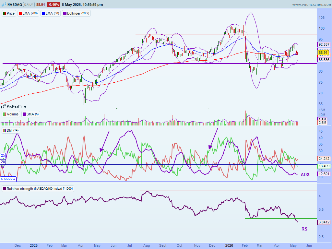Click the DMI (14) tricolor icon

point(4,130)
